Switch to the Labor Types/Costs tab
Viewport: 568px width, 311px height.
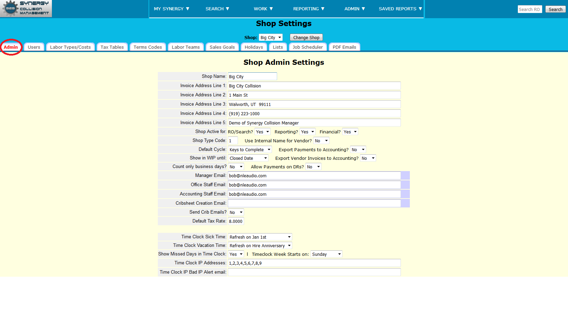point(70,47)
